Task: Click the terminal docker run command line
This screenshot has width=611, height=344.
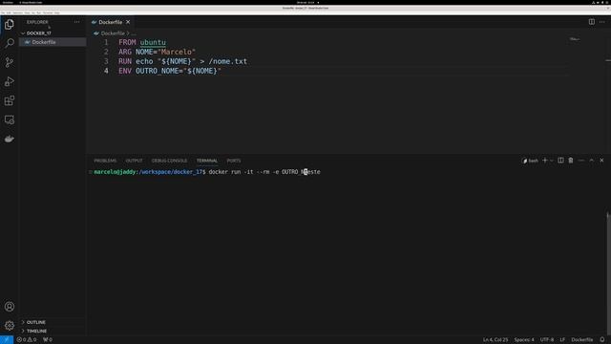Action: [x=264, y=172]
